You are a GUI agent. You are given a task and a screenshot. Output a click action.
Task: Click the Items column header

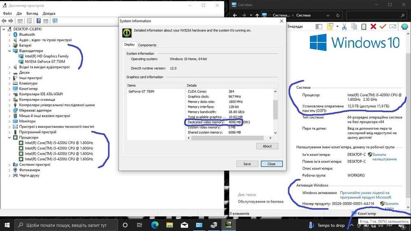click(156, 85)
